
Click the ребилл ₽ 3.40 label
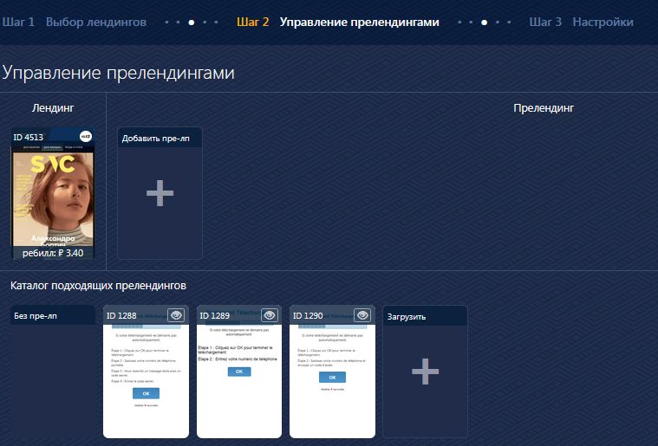[x=53, y=253]
